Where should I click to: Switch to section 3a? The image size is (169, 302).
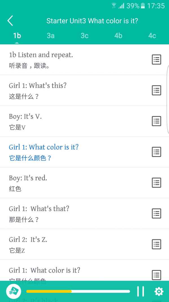(50, 36)
